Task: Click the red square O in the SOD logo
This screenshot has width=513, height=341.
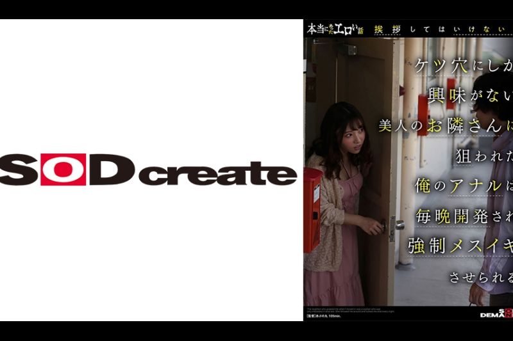Action: pos(63,170)
